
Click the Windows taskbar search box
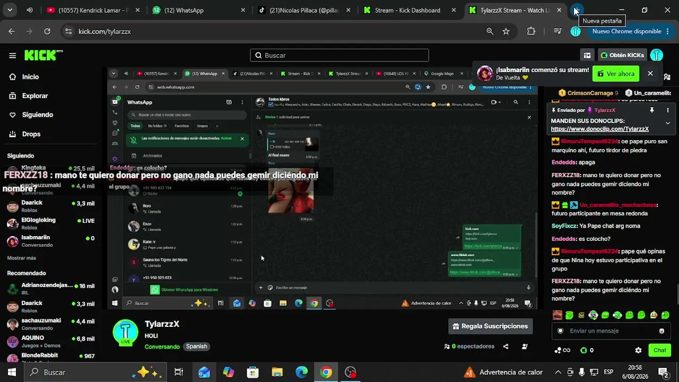coord(96,372)
